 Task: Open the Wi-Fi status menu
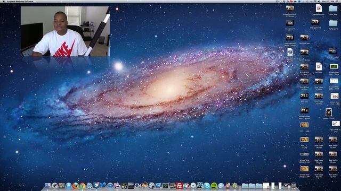(x=315, y=1)
